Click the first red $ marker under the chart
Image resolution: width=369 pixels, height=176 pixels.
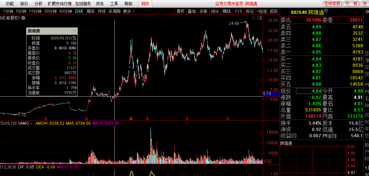46,118
